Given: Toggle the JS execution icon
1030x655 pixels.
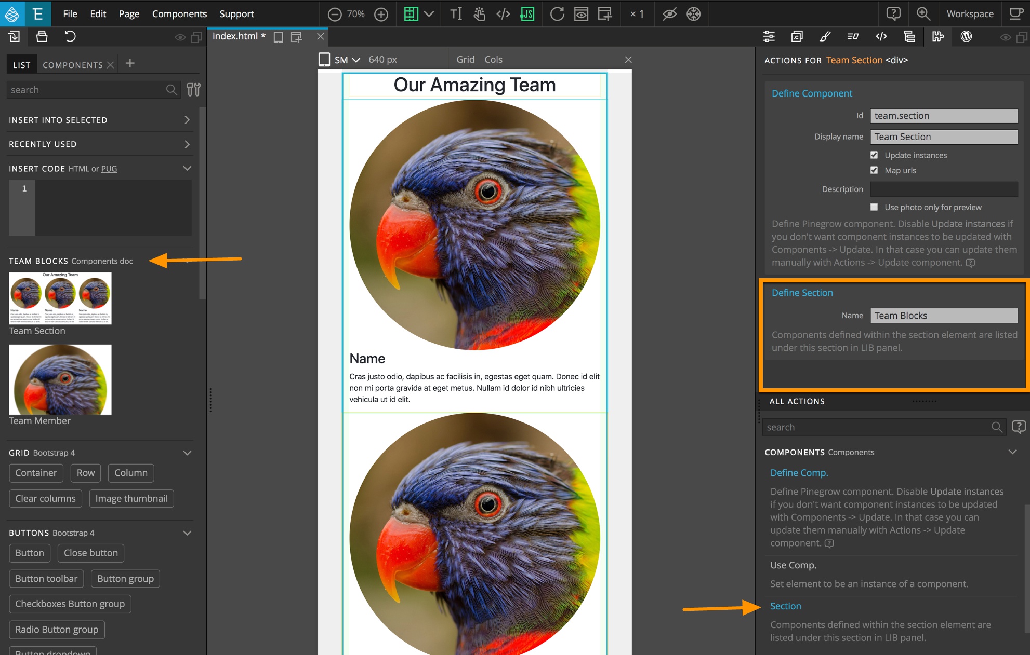Looking at the screenshot, I should [x=527, y=14].
